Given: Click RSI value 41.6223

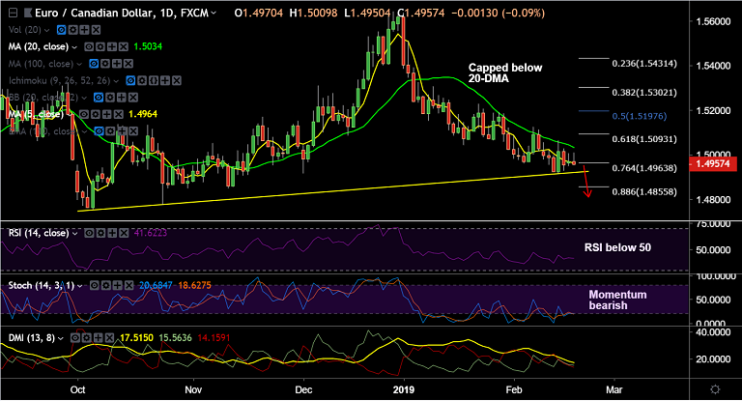Looking at the screenshot, I should click(151, 233).
